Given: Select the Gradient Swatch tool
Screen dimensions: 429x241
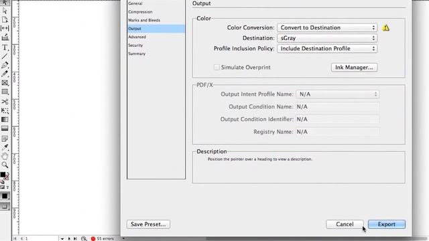Looking at the screenshot, I should (x=5, y=120).
